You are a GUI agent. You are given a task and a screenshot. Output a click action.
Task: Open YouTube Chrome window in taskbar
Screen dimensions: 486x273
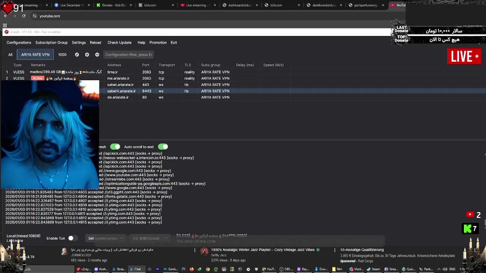(x=269, y=269)
